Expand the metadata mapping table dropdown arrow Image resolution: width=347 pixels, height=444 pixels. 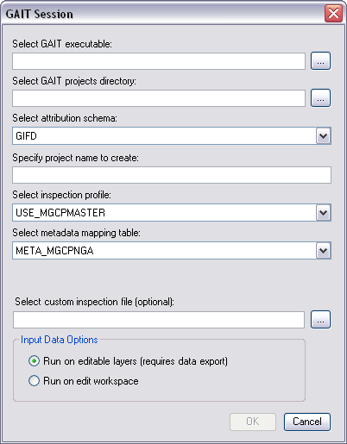pyautogui.click(x=324, y=251)
